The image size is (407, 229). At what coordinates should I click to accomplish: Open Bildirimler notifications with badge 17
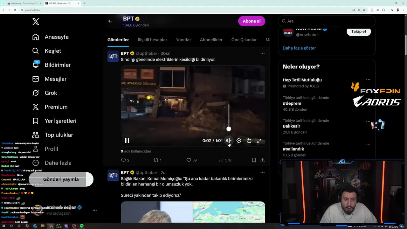52,65
